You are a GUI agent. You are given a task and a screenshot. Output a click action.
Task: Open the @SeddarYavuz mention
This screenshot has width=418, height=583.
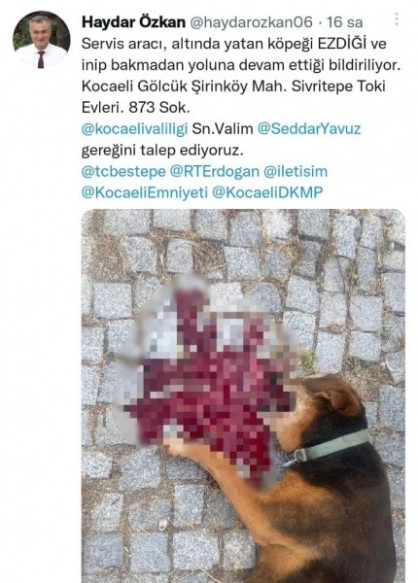point(309,128)
